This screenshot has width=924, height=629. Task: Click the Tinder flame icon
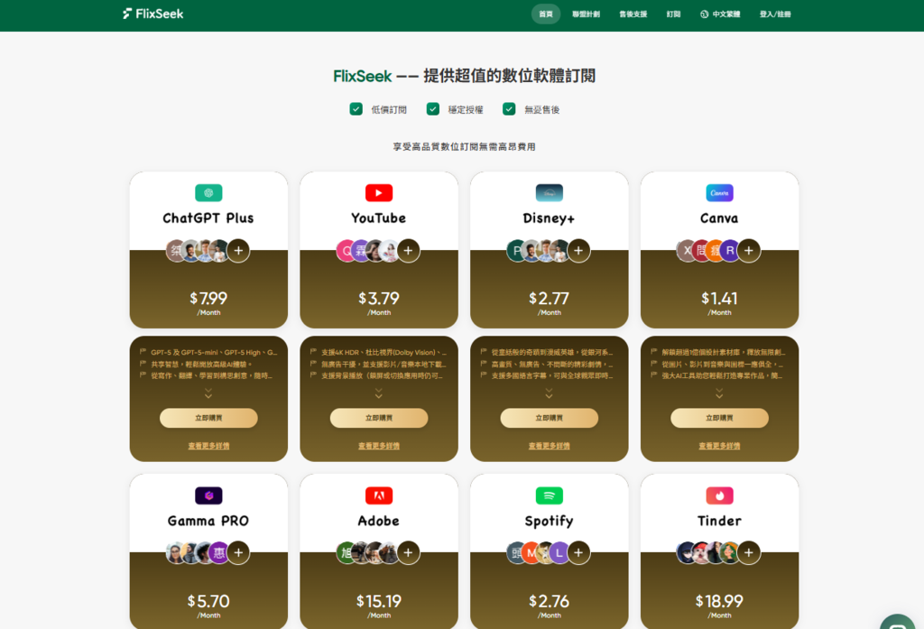coord(719,495)
